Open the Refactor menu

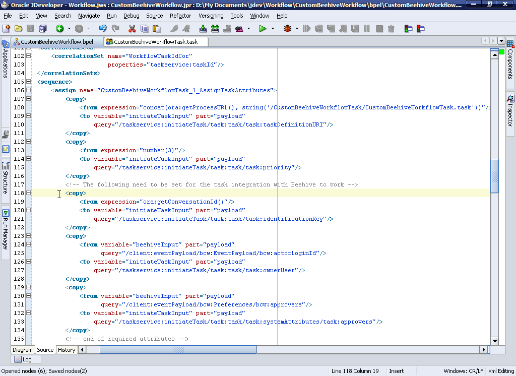point(181,16)
